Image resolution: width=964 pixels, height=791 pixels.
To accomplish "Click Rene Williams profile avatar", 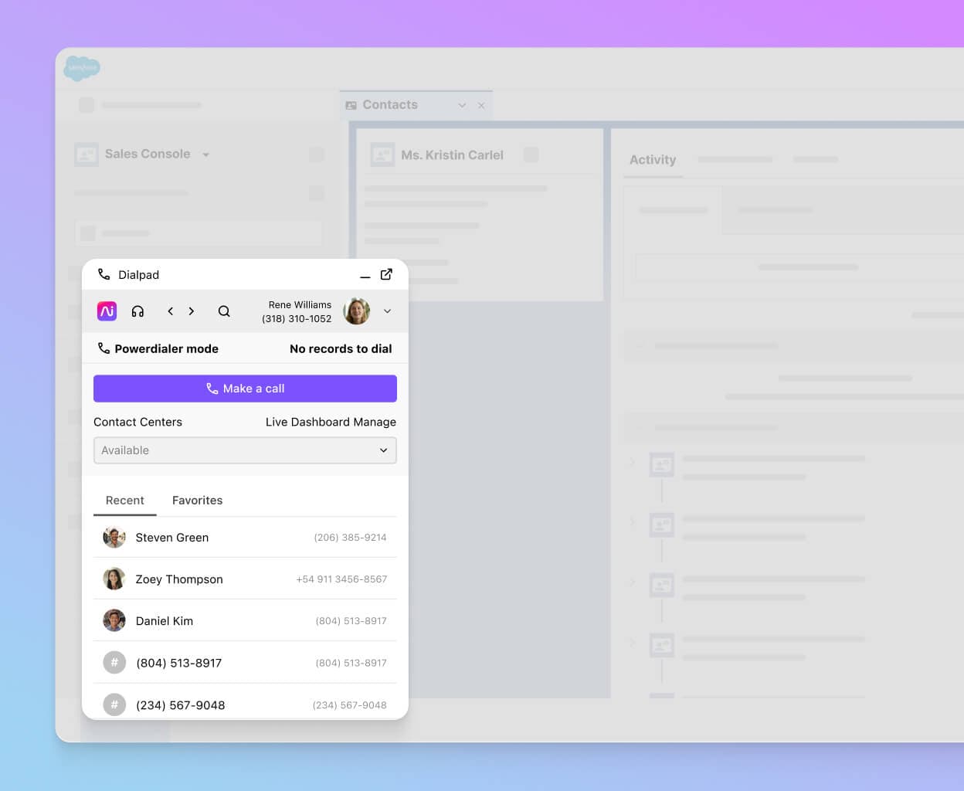I will click(x=356, y=311).
